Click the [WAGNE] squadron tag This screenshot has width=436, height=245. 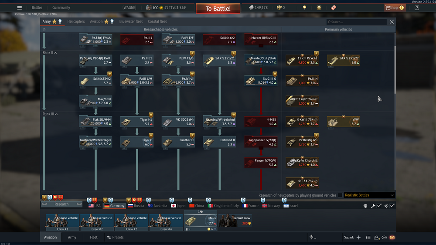coord(129,8)
